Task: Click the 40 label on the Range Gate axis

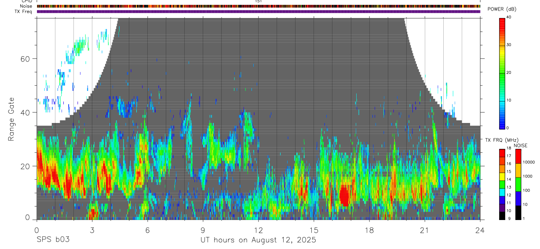Action: [x=26, y=112]
